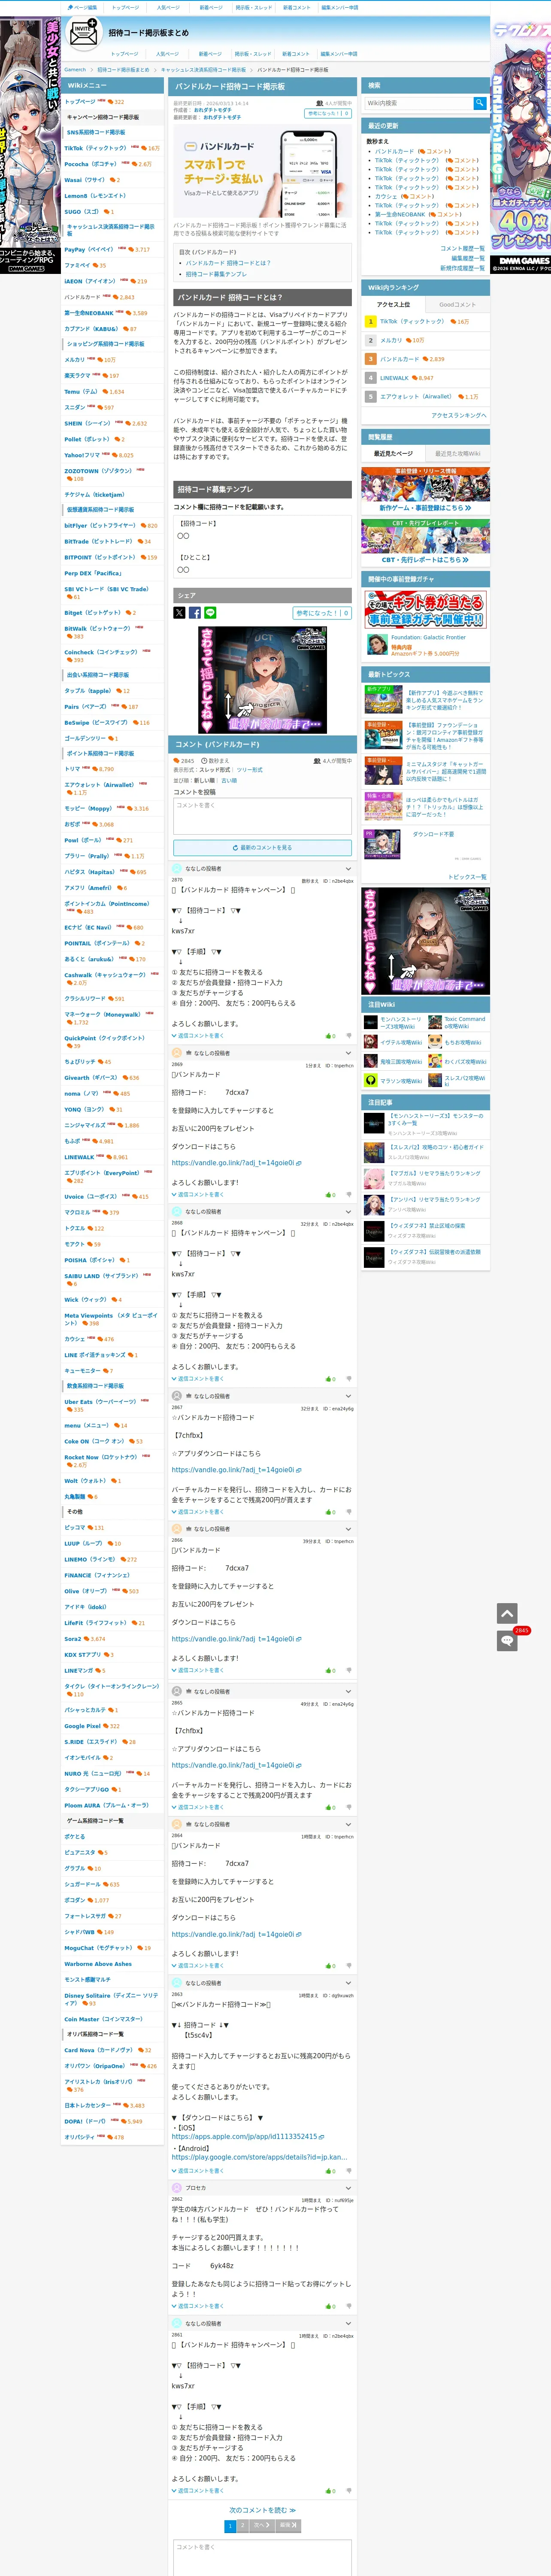Click the avatar icon of comment 2867
The height and width of the screenshot is (2576, 551).
point(177,1396)
